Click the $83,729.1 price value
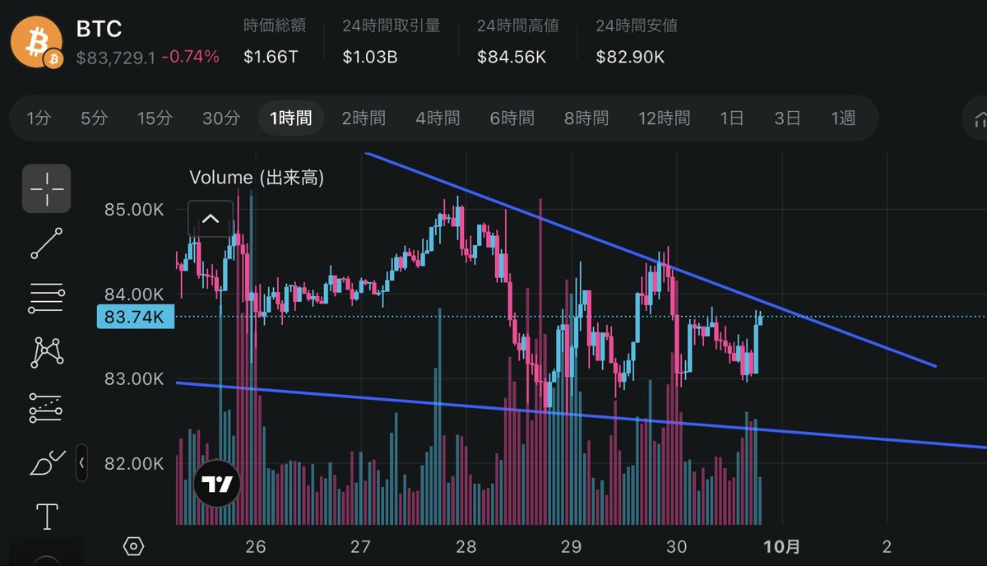Image resolution: width=987 pixels, height=566 pixels. [x=116, y=57]
